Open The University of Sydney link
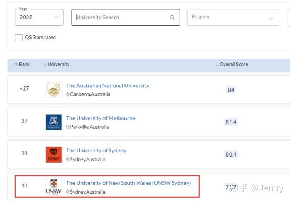This screenshot has width=291, height=201. [96, 151]
